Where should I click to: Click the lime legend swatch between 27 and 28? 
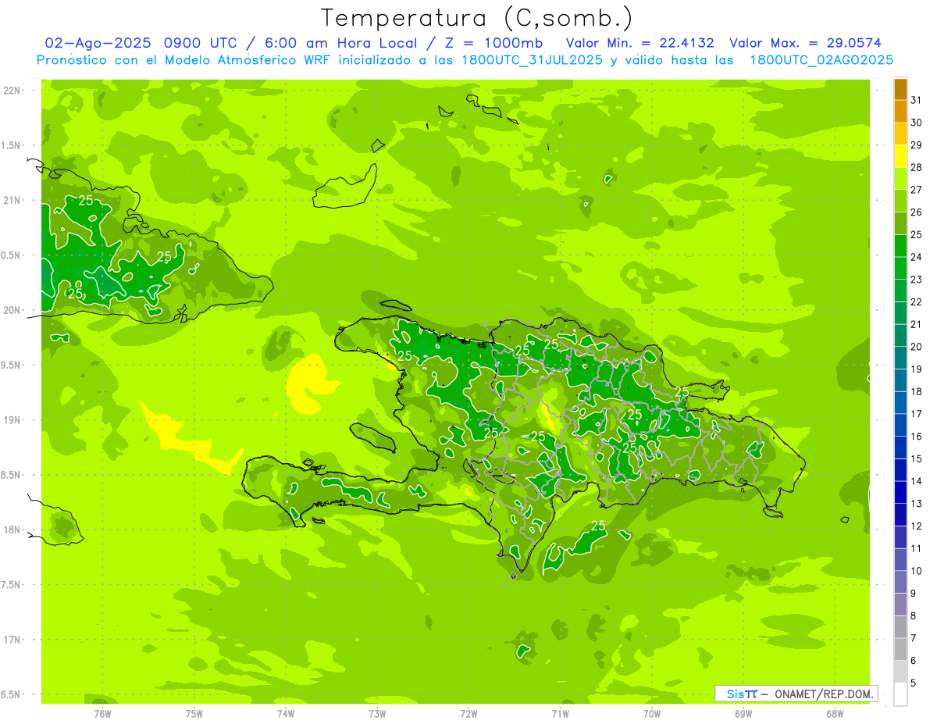(900, 179)
